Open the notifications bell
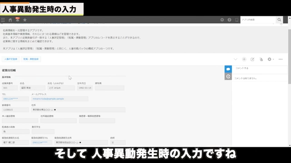The image size is (291, 163). 17,19
